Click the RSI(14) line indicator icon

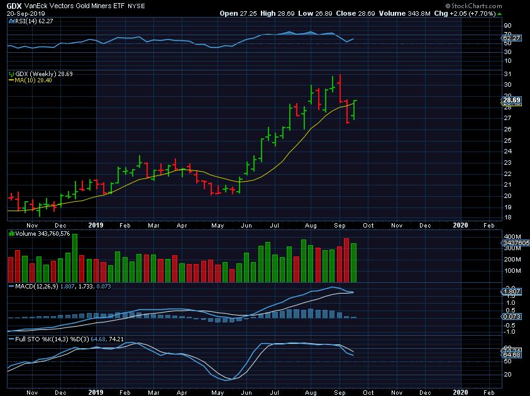[x=11, y=21]
